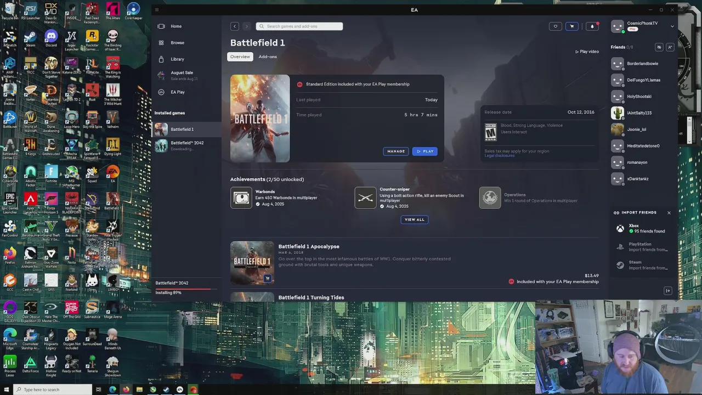This screenshot has height=395, width=702.
Task: Open Task View on the taskbar
Action: point(99,390)
